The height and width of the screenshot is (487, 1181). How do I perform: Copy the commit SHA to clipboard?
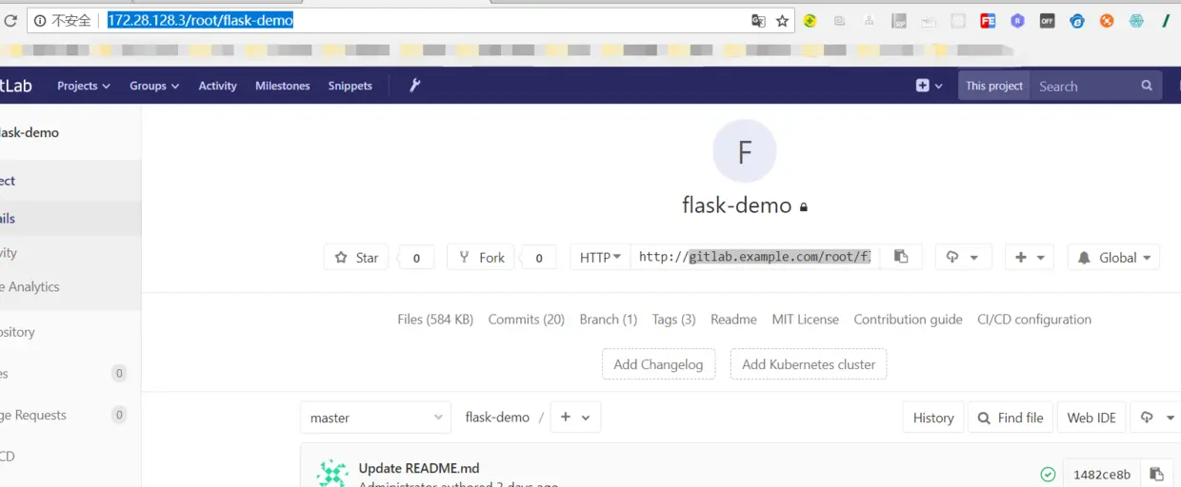(x=1156, y=474)
